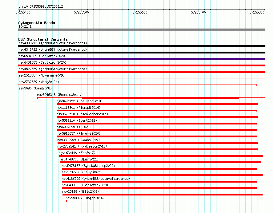The image size is (274, 213).
Task: Select the 10q21.1 band label
Action: [25, 26]
